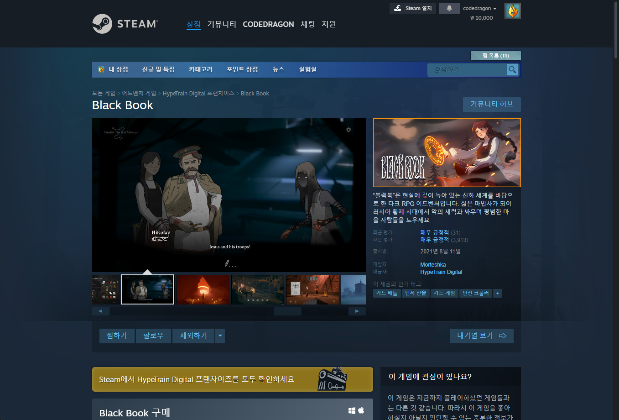Select the selected Nikolay scene thumbnail
619x420 pixels.
pyautogui.click(x=147, y=289)
